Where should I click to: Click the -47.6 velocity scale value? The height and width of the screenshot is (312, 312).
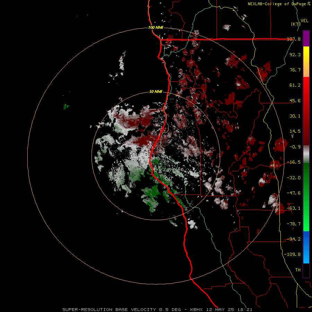(294, 193)
